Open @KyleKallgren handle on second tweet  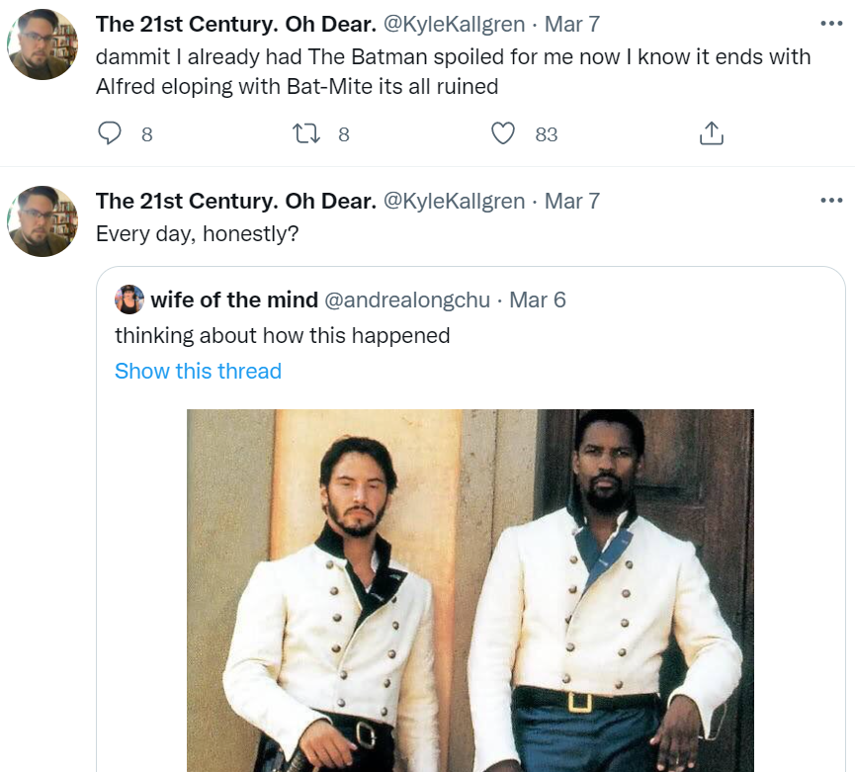pos(455,201)
